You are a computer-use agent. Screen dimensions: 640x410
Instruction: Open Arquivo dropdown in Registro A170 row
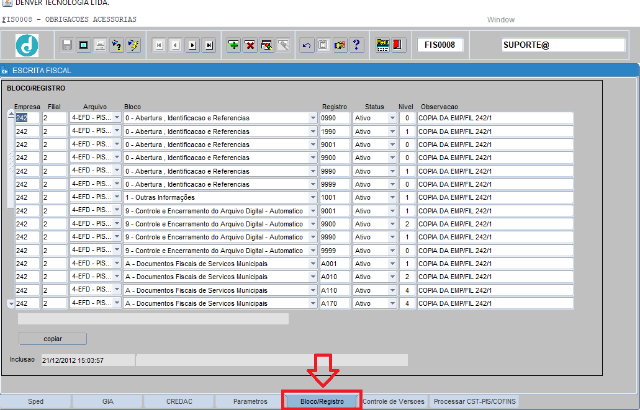pos(117,303)
